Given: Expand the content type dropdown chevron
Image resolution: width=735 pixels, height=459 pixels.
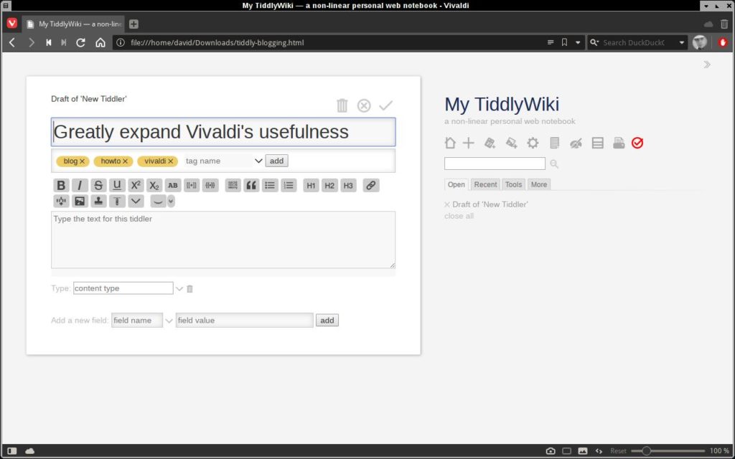Looking at the screenshot, I should point(179,288).
